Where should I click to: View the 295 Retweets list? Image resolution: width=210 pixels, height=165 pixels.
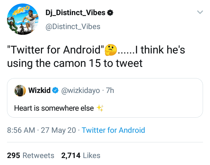(31, 155)
